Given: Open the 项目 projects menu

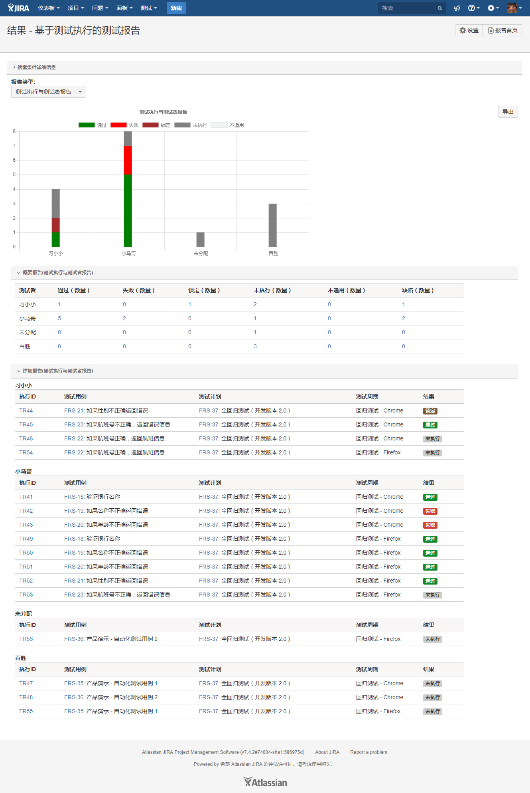Looking at the screenshot, I should 76,8.
